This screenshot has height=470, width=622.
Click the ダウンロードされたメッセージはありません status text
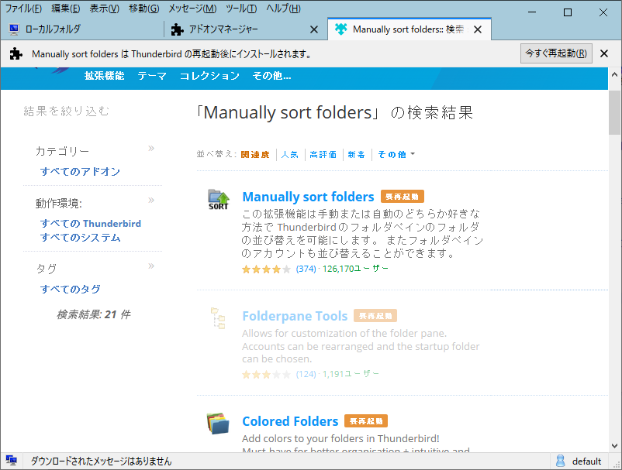(x=101, y=461)
